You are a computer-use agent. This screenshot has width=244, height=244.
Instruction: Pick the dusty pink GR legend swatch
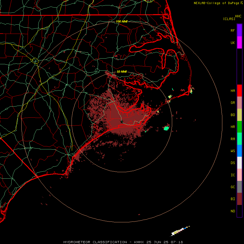(x=239, y=103)
